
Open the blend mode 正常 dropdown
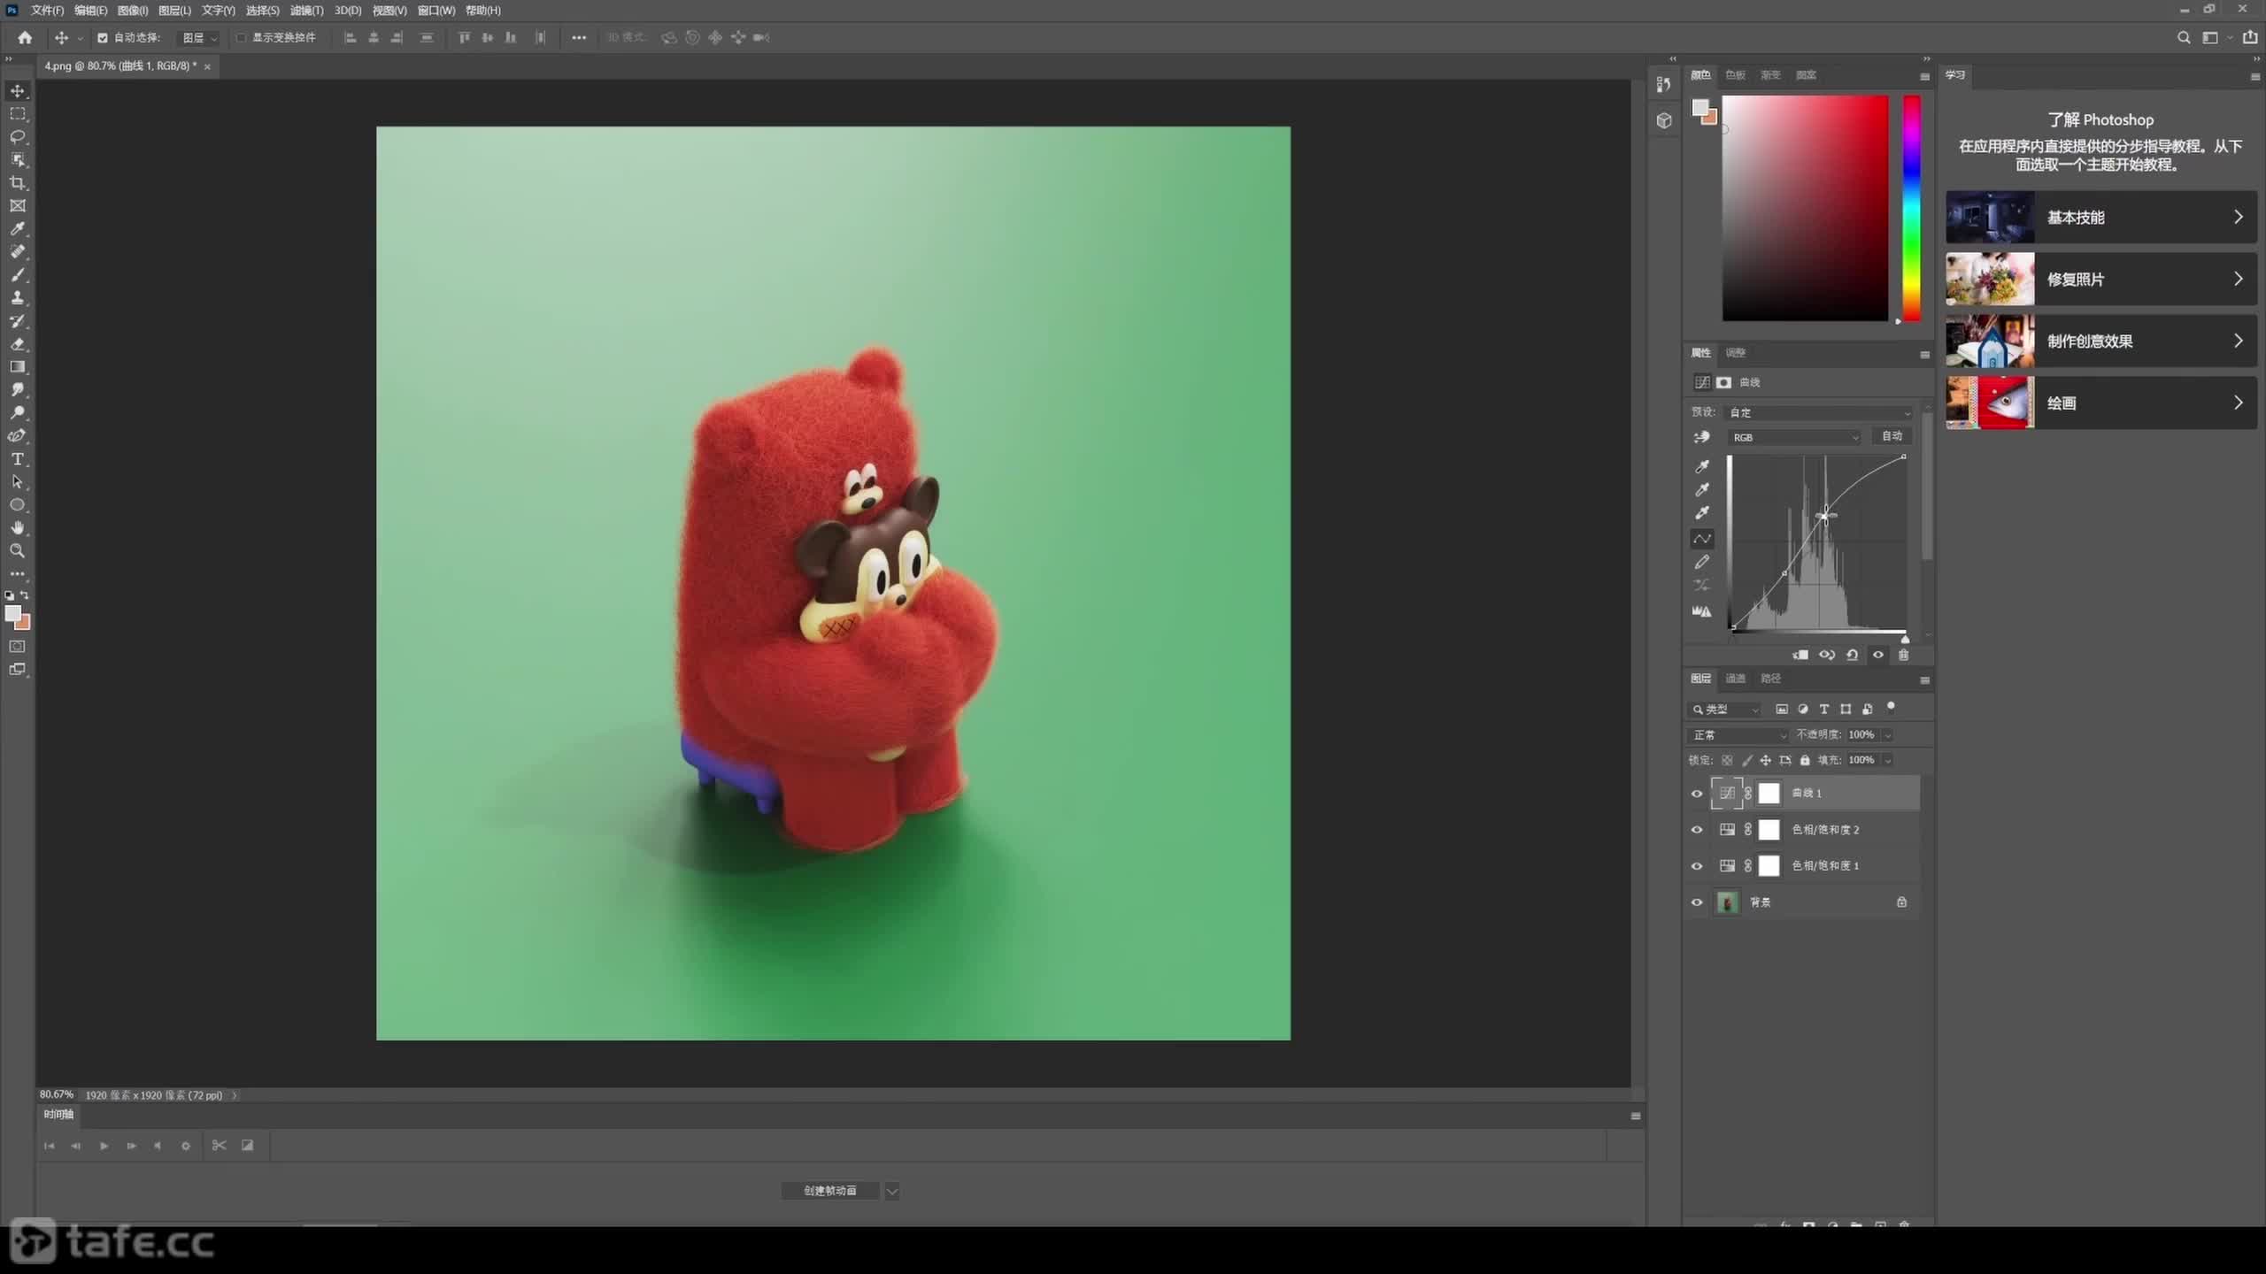[1738, 735]
